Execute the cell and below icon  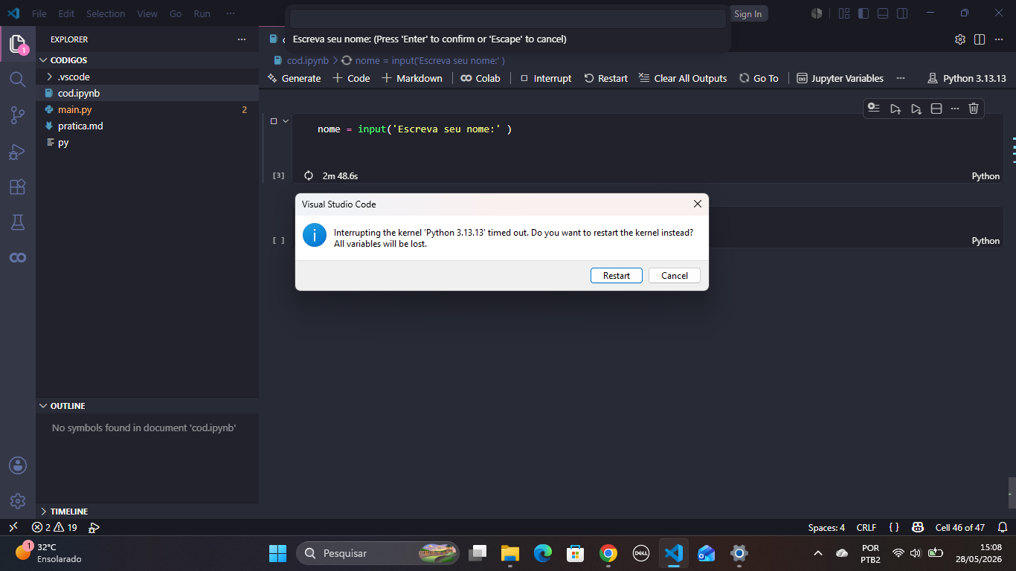point(916,109)
